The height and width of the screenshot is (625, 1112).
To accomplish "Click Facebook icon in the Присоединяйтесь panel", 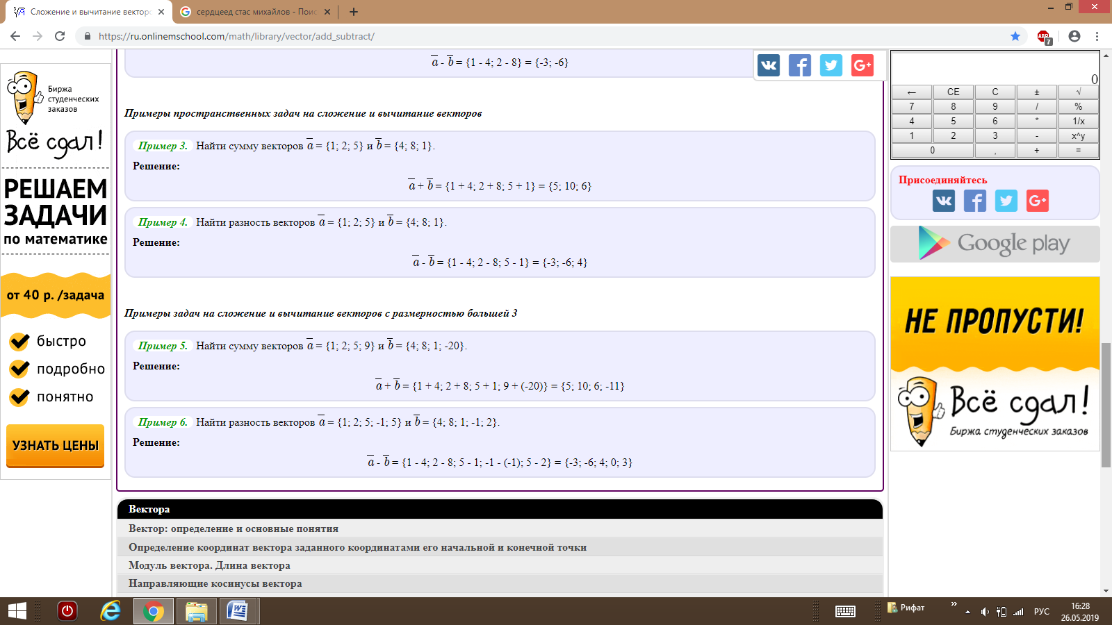I will pyautogui.click(x=974, y=201).
